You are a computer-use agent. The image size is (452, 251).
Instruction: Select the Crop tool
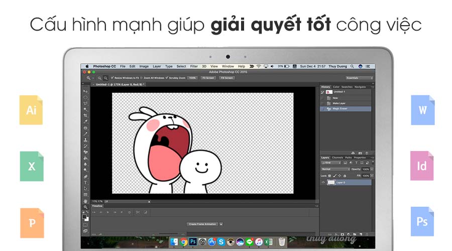86,115
